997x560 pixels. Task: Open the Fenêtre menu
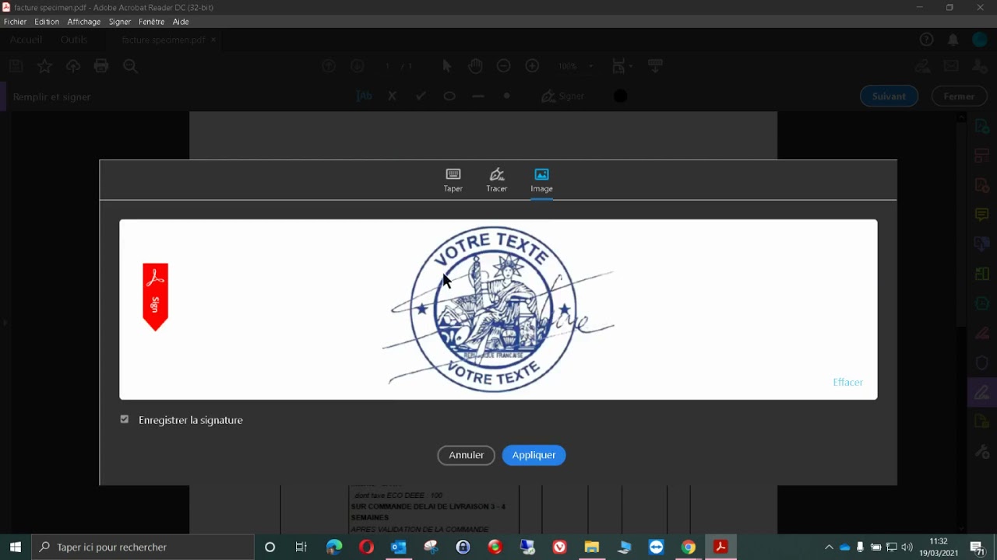[152, 22]
